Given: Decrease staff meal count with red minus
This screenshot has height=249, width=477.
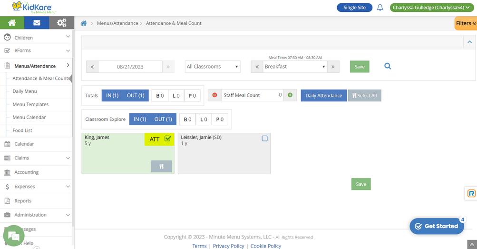Looking at the screenshot, I should click(214, 95).
